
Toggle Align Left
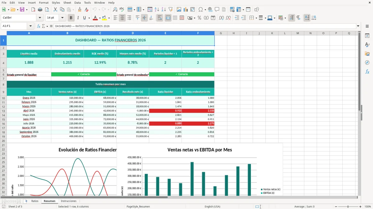[115, 18]
